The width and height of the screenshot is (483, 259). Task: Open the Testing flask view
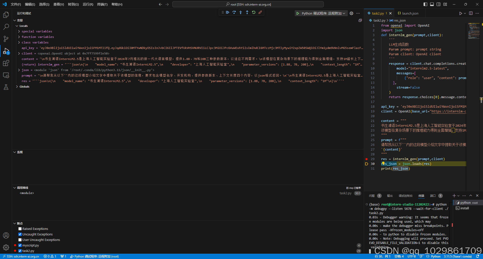[x=6, y=87]
